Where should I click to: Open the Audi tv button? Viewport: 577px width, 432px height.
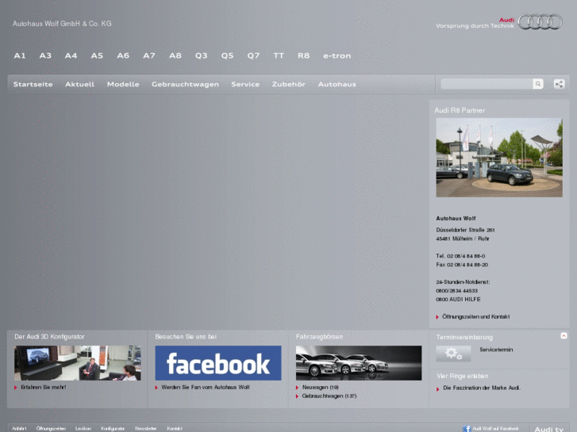click(x=548, y=429)
